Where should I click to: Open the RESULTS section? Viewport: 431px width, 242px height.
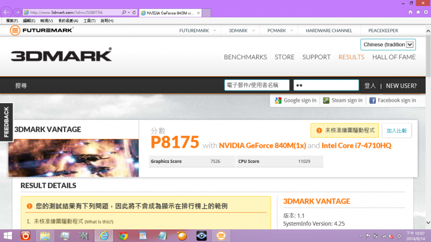351,57
